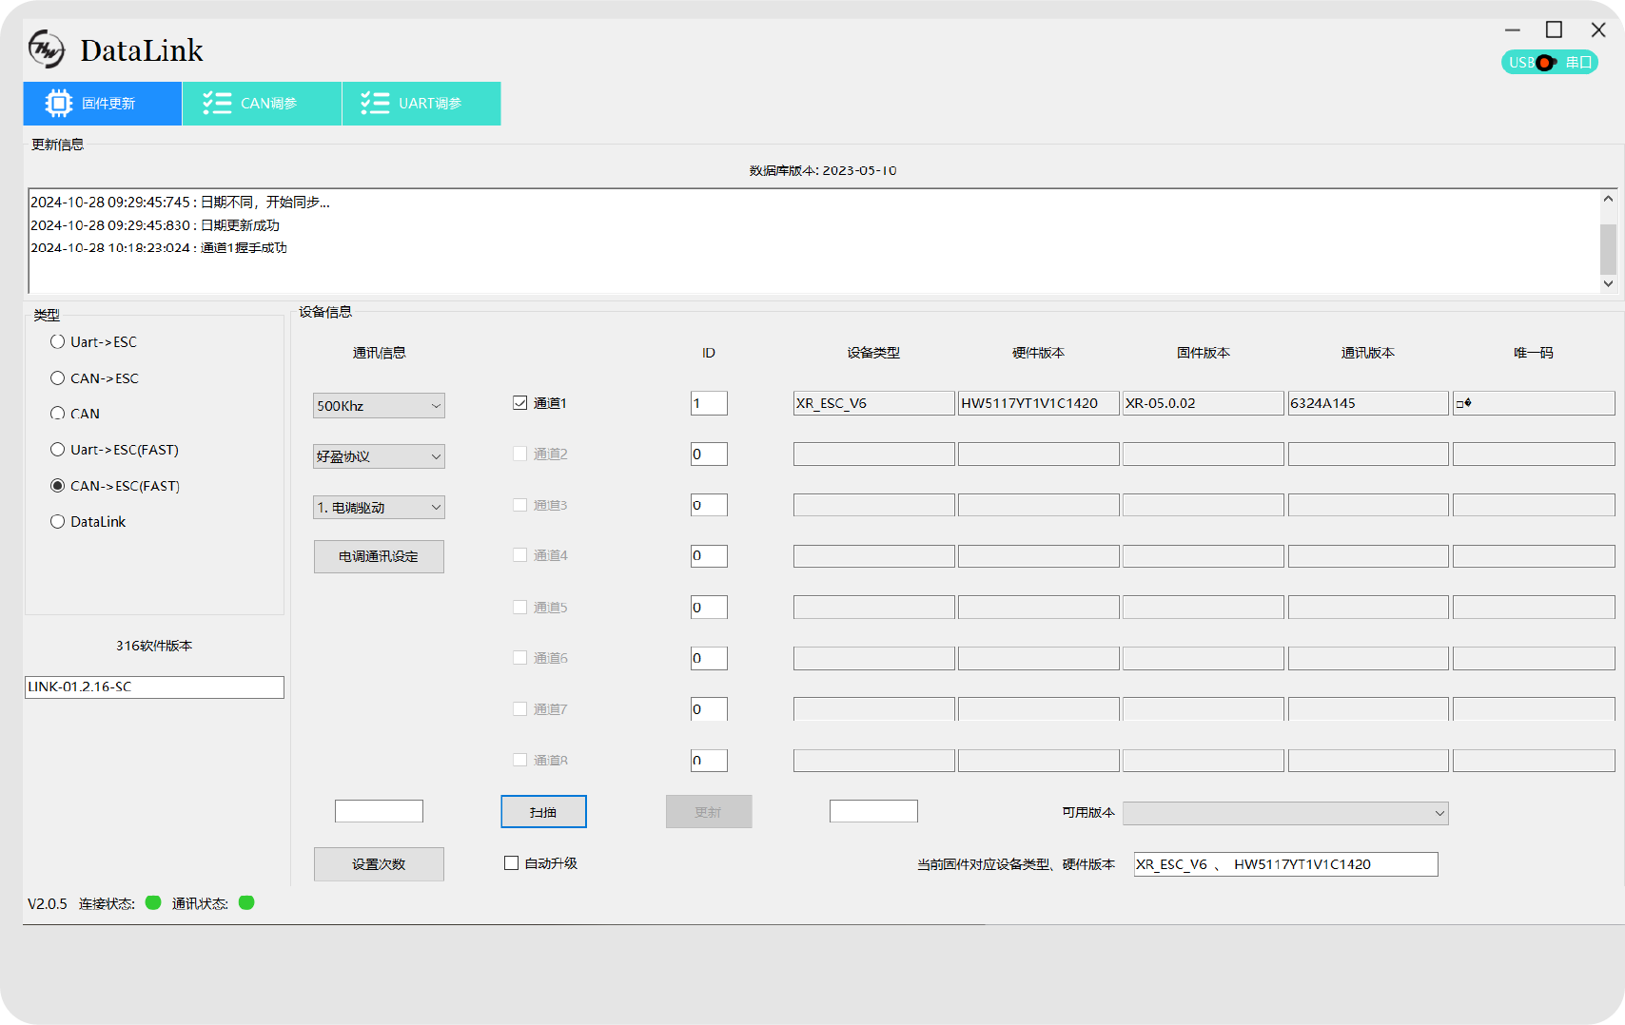1625x1025 pixels.
Task: Click the chip icon on firmware update tab
Action: coord(59,103)
